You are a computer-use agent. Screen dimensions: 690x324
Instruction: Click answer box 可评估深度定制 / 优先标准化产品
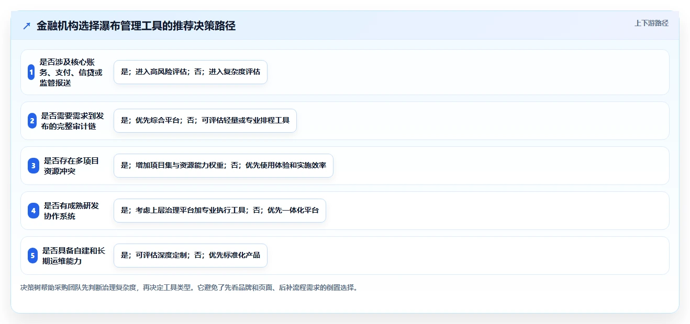191,256
